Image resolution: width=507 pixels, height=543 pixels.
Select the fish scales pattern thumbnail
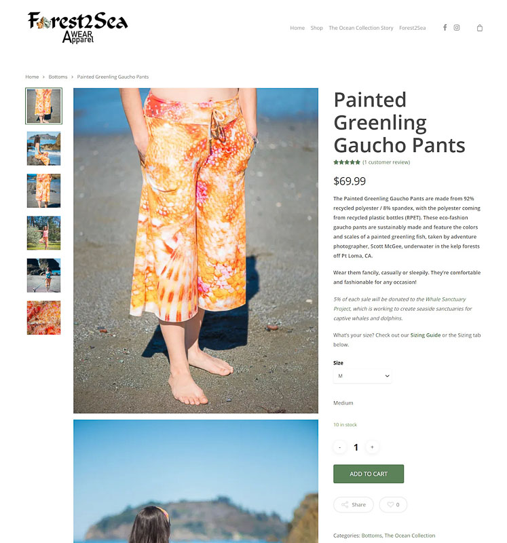43,318
